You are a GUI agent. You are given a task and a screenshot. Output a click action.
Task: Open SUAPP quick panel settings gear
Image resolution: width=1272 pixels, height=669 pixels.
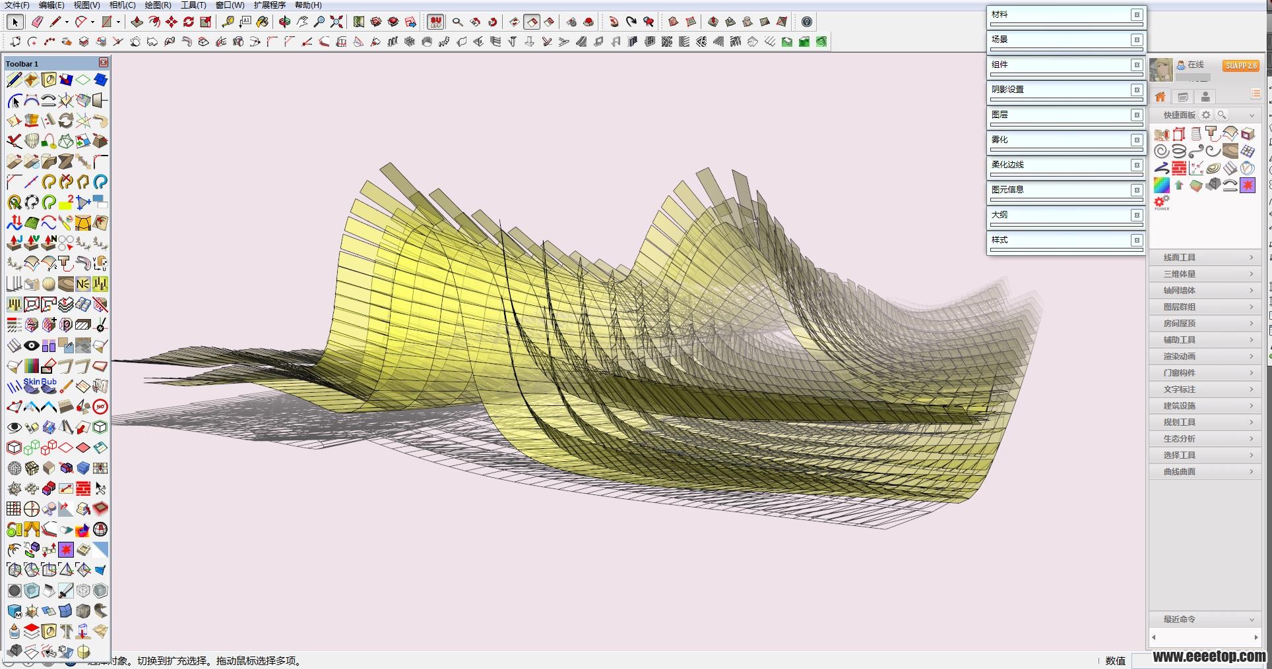[1206, 115]
